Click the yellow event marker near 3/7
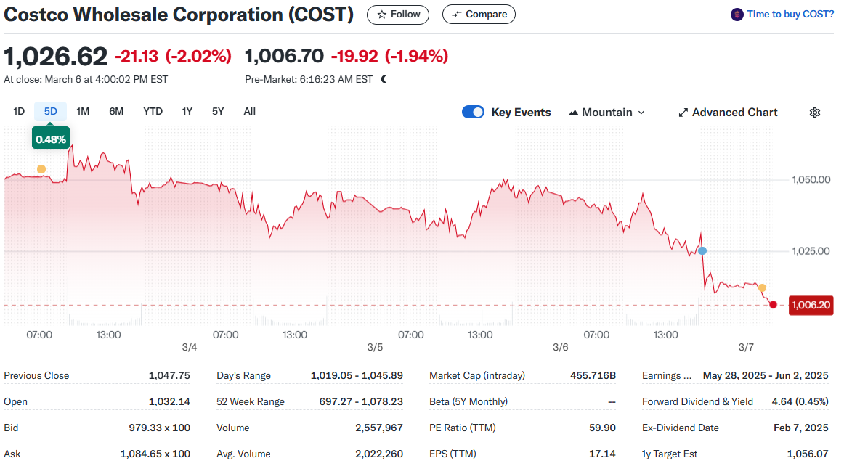This screenshot has width=844, height=466. pyautogui.click(x=762, y=288)
